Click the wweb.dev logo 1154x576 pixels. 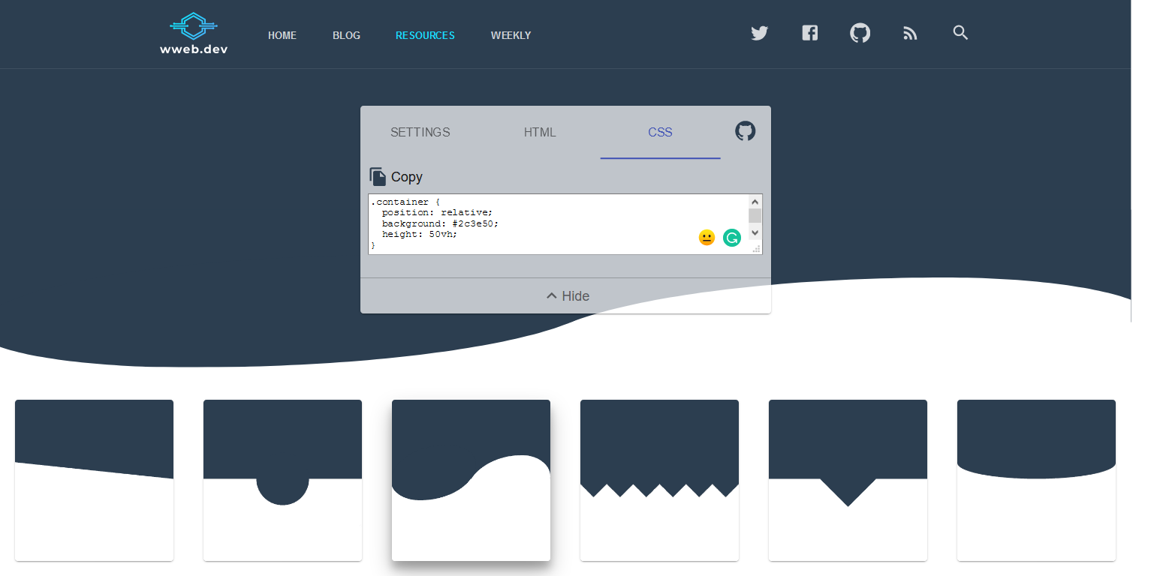pyautogui.click(x=193, y=33)
